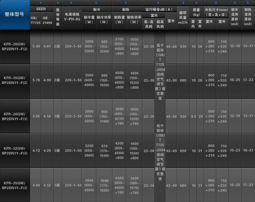Click the 循环风量 m3/h header cell
255x202 pixels.
point(183,18)
